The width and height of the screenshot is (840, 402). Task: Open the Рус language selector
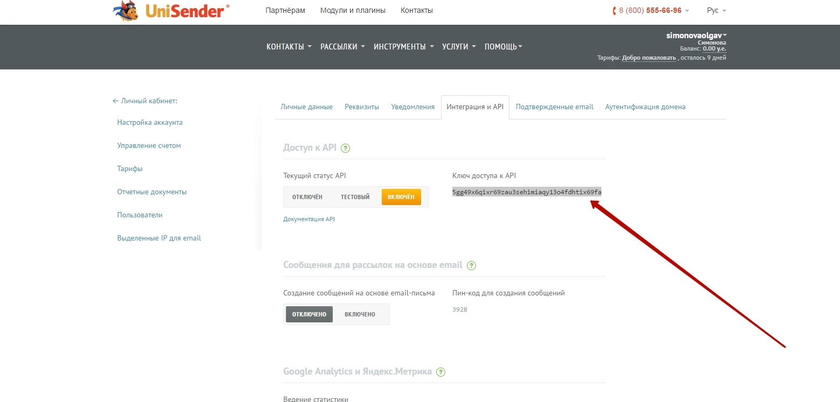[x=716, y=11]
